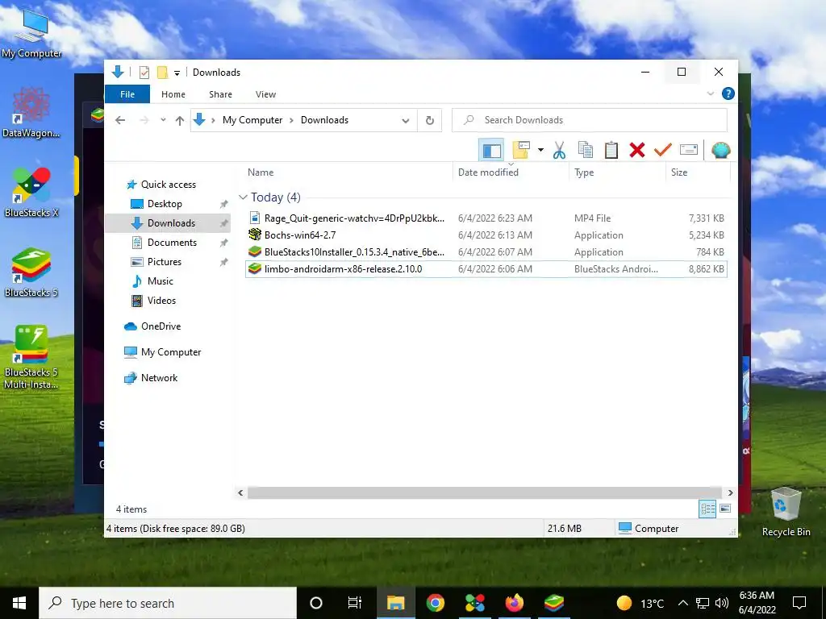Click My Computer in the address breadcrumb
826x619 pixels.
[252, 120]
